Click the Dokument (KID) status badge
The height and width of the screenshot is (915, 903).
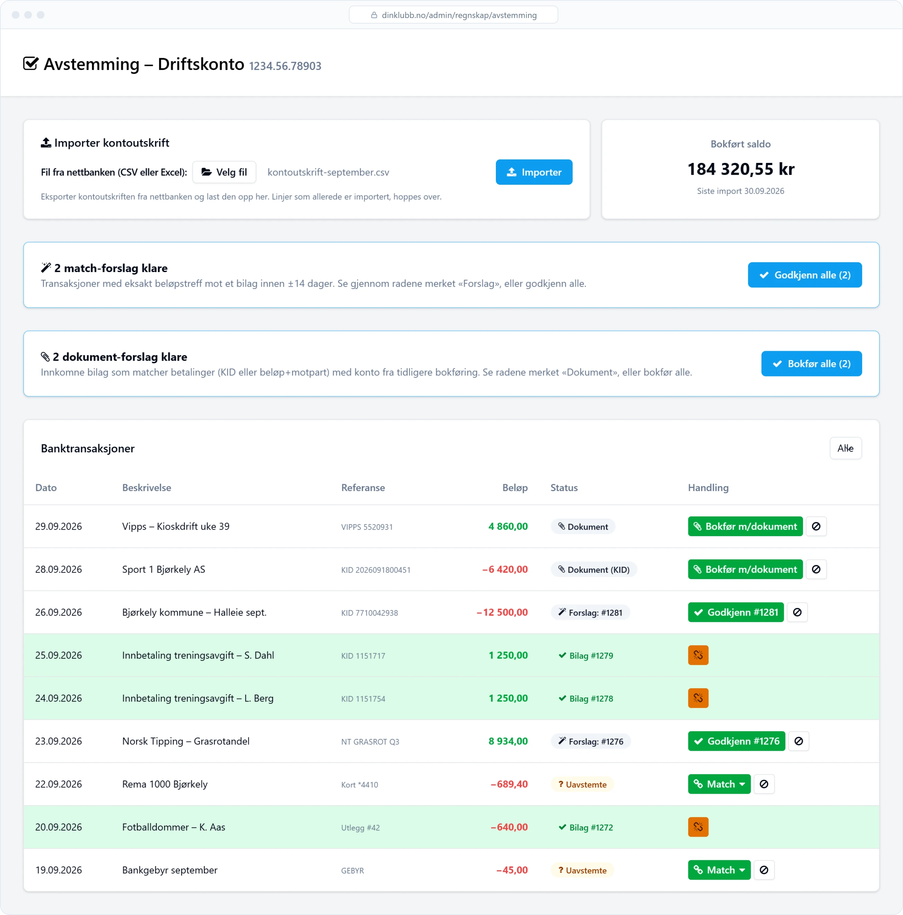[x=594, y=570]
